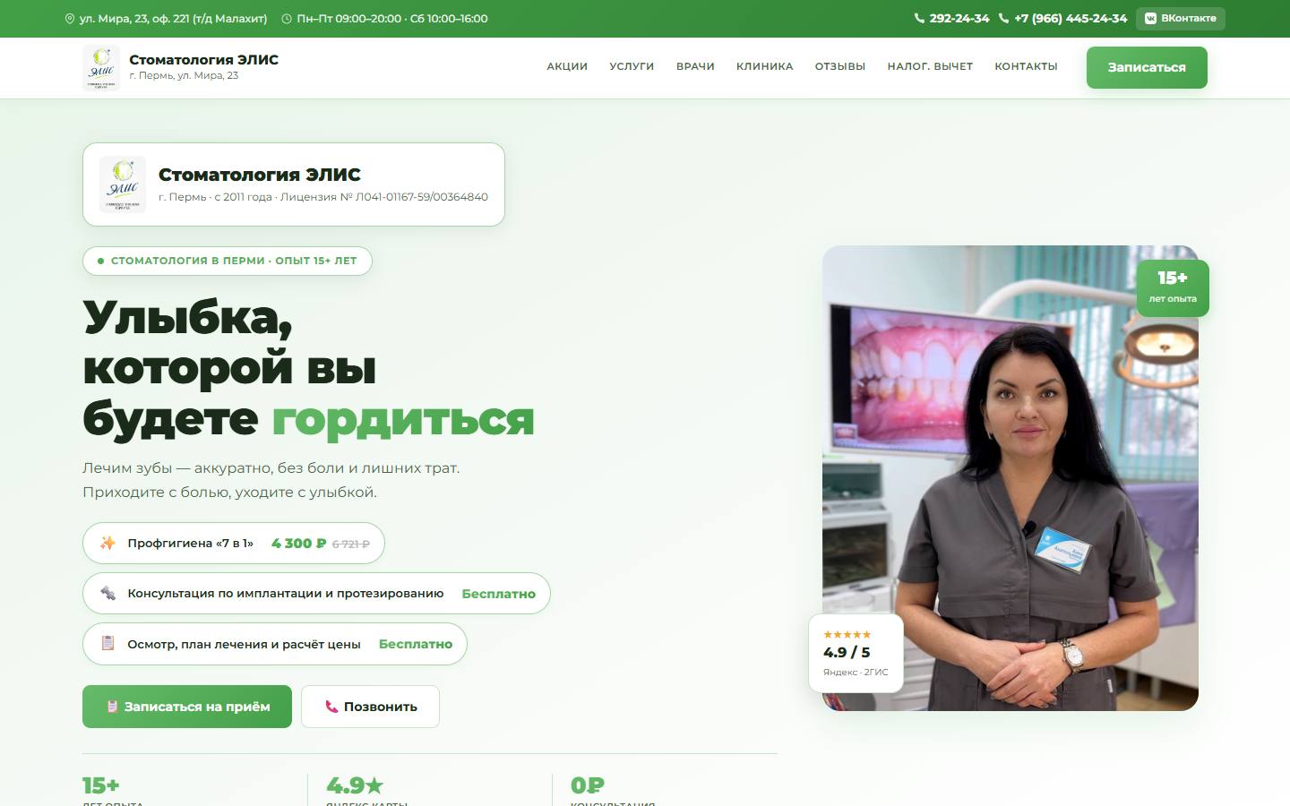
Task: Click clipboard icon in Записаться на приём button
Action: click(112, 707)
